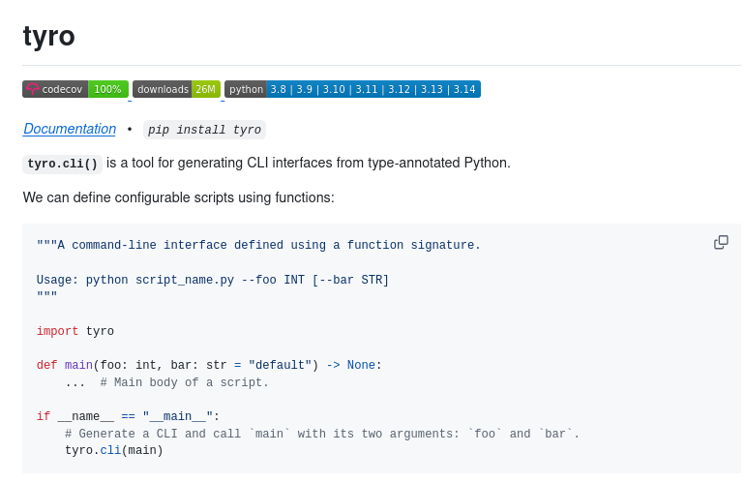Open the Documentation link
The image size is (746, 483).
pyautogui.click(x=70, y=129)
